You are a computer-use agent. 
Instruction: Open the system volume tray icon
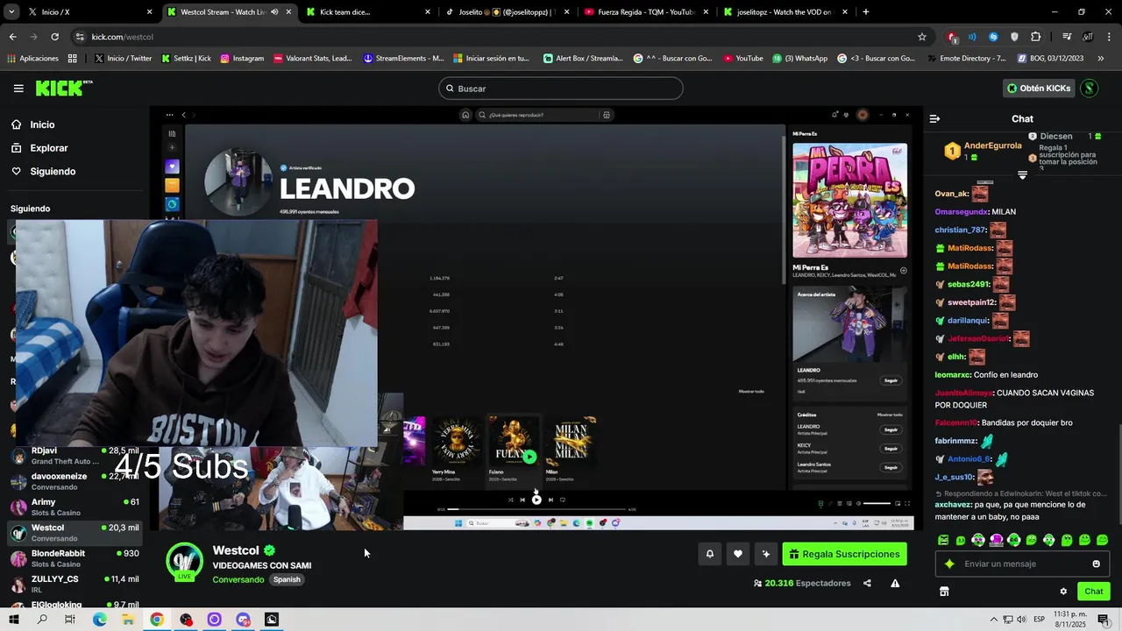click(1021, 620)
